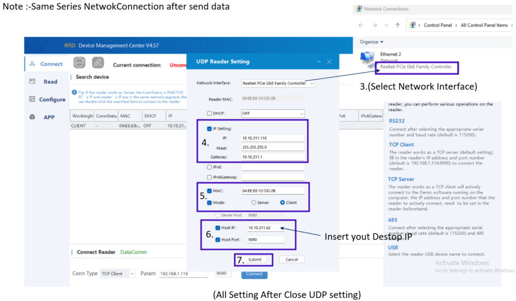Select the Ethernet 2 adapter icon
The image size is (516, 301).
[367, 59]
